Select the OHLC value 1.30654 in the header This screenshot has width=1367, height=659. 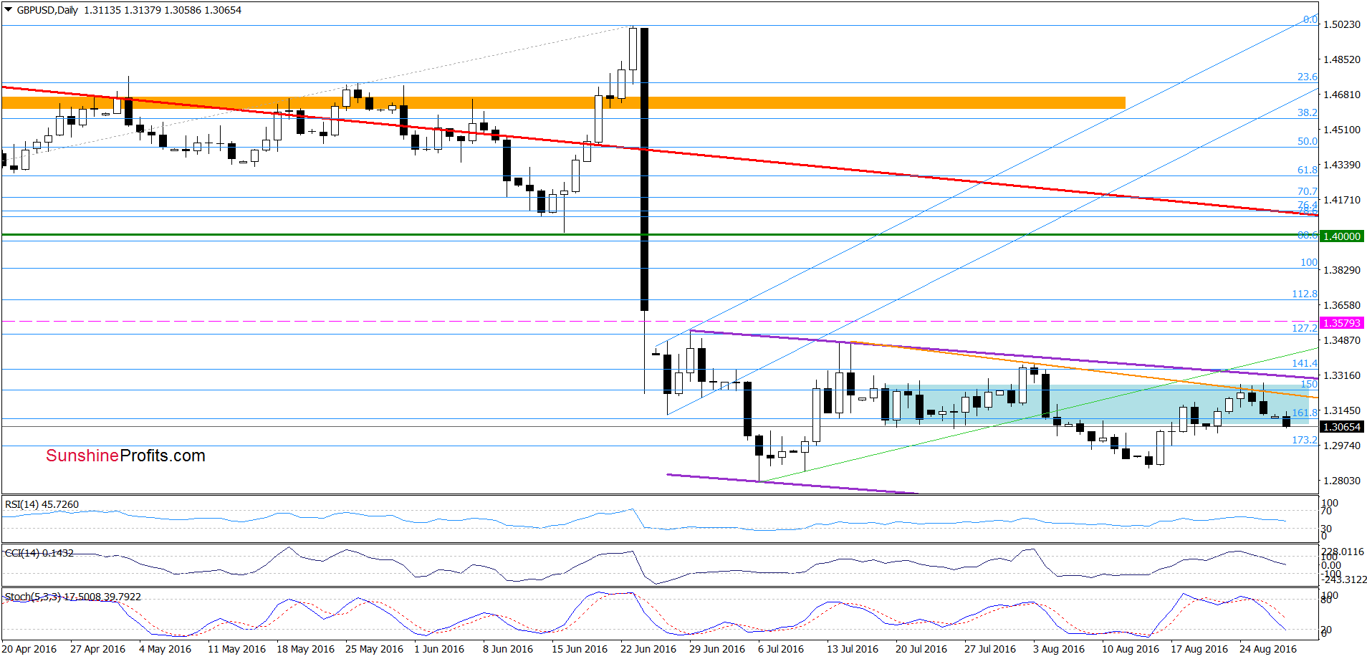(x=223, y=10)
